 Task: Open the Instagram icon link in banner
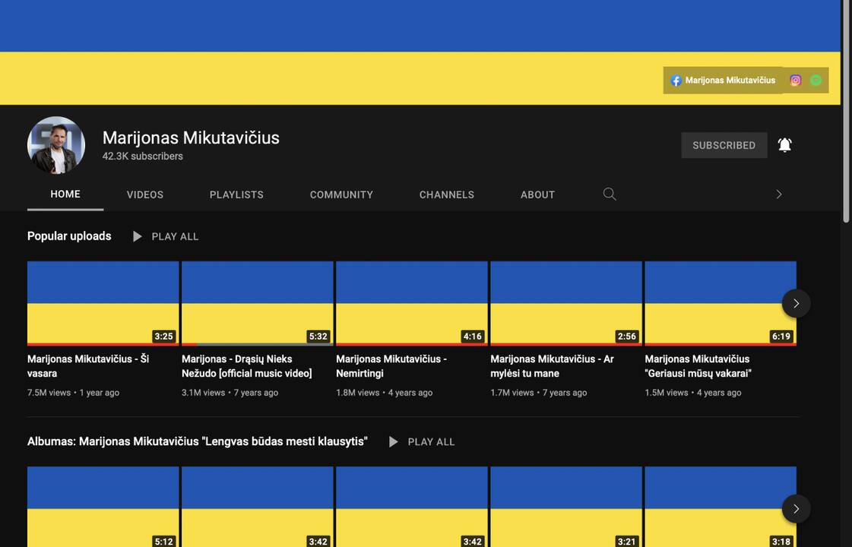click(796, 81)
